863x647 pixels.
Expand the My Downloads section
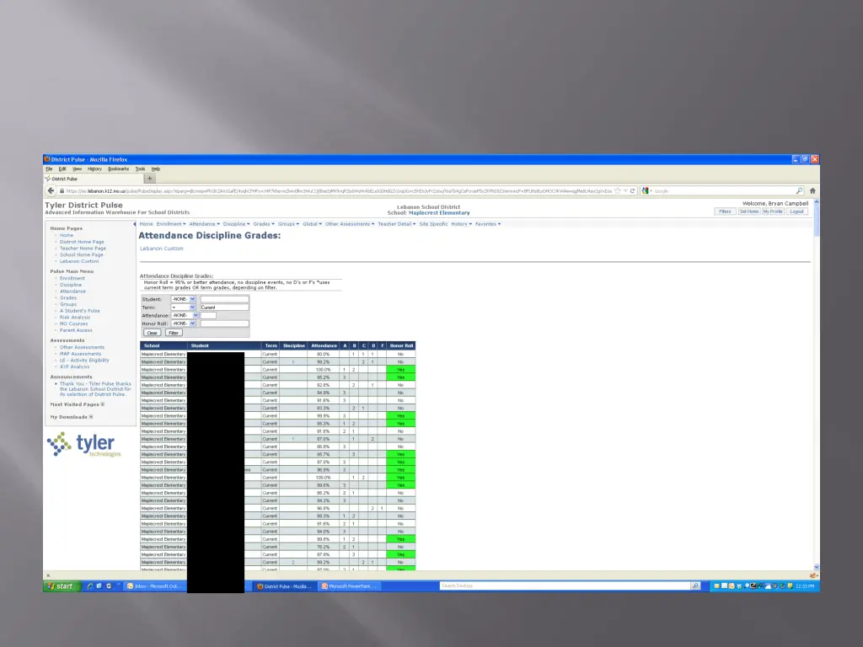91,417
